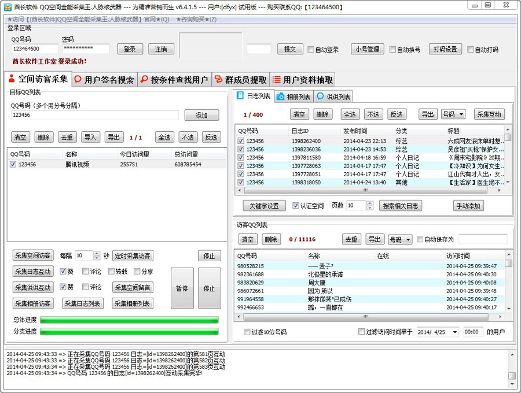Decrease the 页数 spinner value

(x=370, y=208)
